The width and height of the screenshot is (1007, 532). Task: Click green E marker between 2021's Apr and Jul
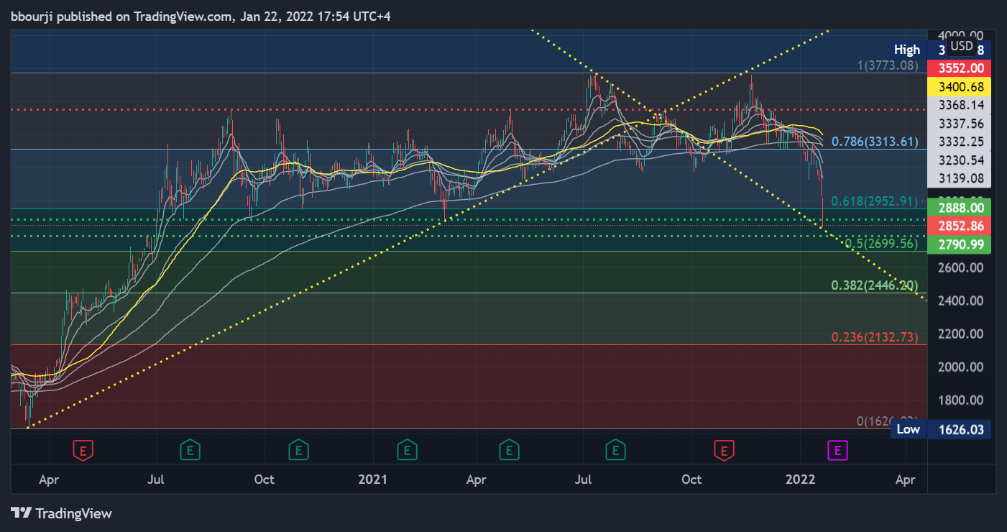509,451
